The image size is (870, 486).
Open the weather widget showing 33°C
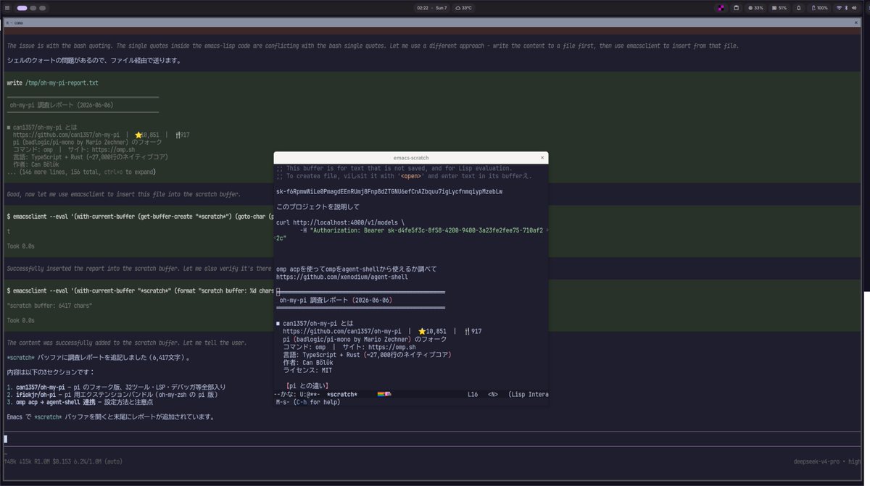[x=464, y=8]
